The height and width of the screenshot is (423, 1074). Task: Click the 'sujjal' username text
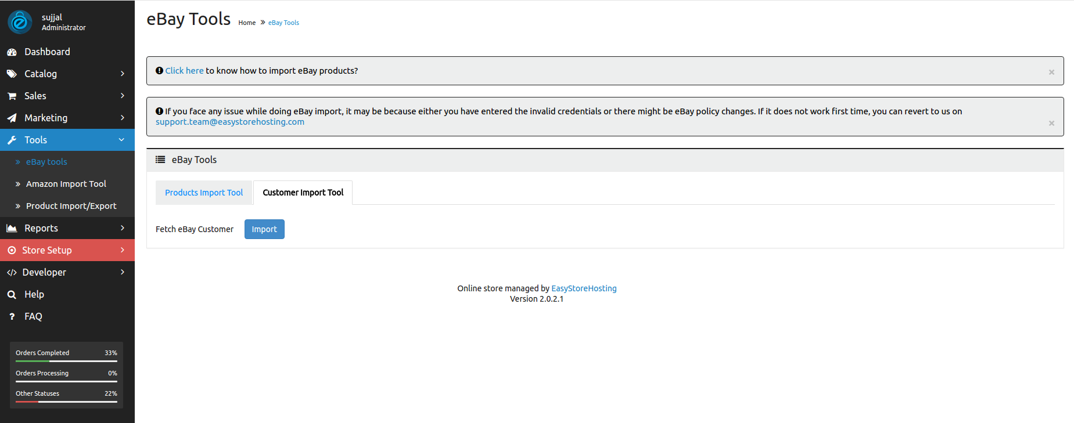click(x=52, y=17)
